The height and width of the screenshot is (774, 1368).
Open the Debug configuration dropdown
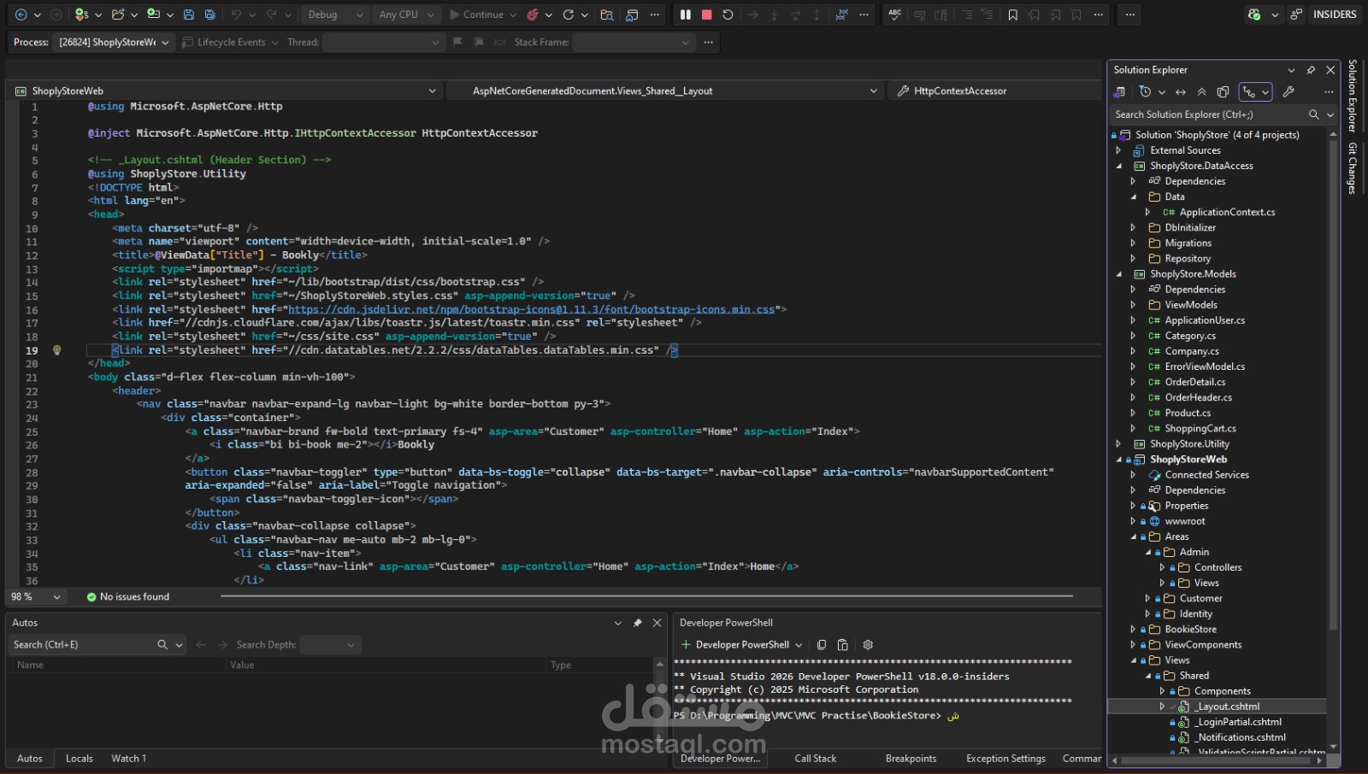(x=334, y=15)
